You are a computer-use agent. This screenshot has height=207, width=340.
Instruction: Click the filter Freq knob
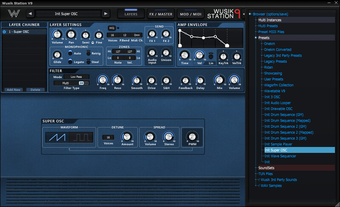click(x=103, y=80)
